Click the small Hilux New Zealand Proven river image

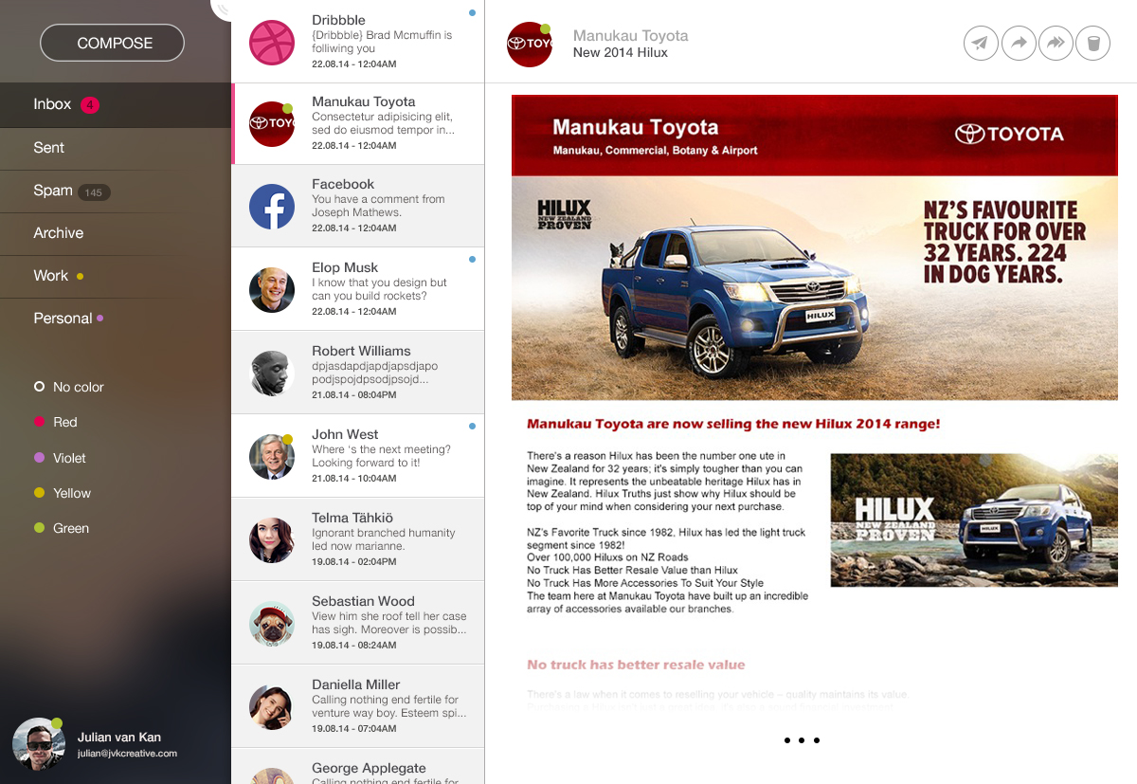pos(974,520)
